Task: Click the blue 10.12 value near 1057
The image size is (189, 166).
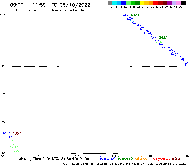Action: click(6, 133)
